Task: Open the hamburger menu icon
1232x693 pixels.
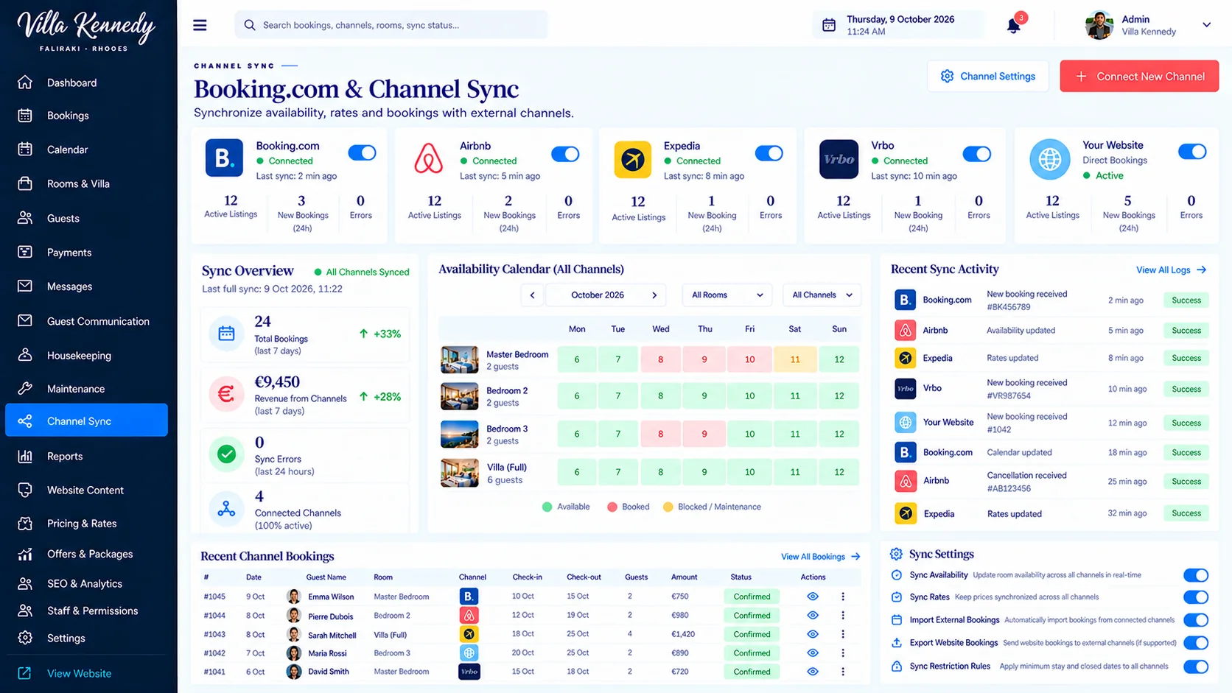Action: 200,25
